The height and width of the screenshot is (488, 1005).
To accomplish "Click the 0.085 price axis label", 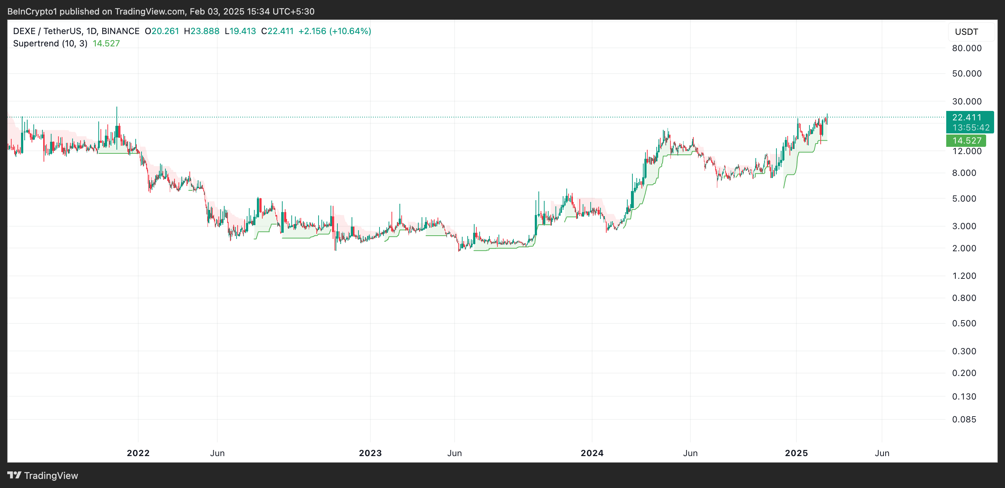I will (x=964, y=419).
